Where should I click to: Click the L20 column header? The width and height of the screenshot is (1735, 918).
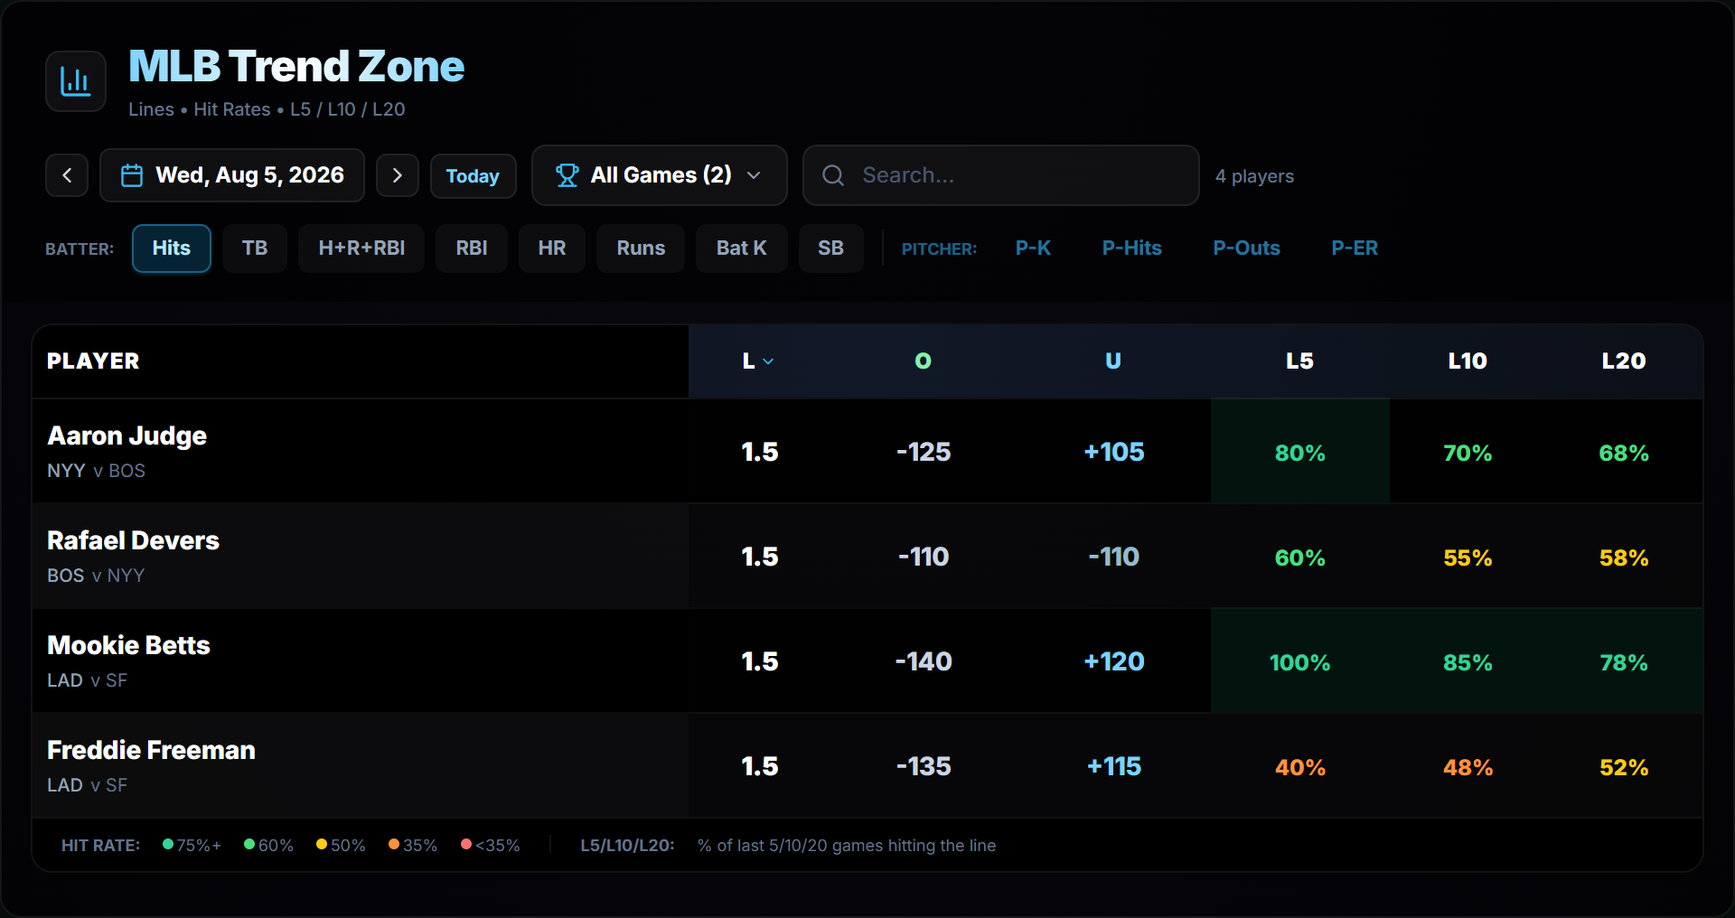pos(1624,361)
